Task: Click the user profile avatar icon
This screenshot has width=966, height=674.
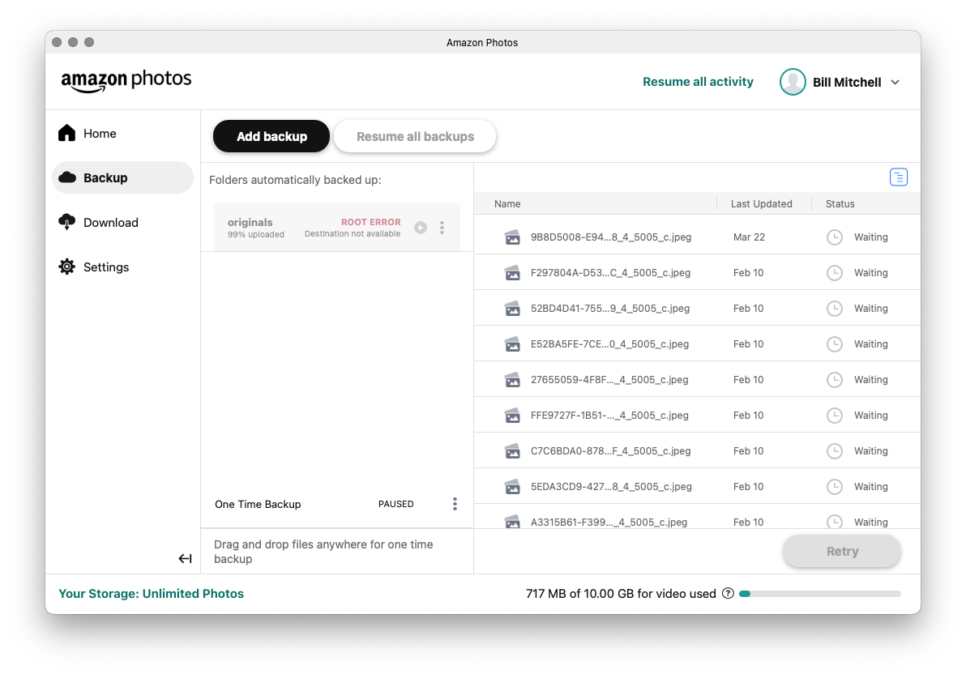Action: click(x=793, y=82)
